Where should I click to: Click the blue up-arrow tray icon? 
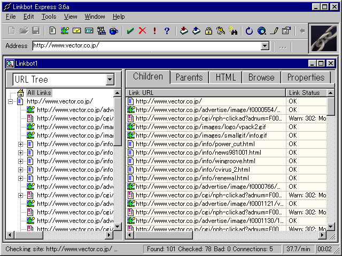tap(196, 31)
